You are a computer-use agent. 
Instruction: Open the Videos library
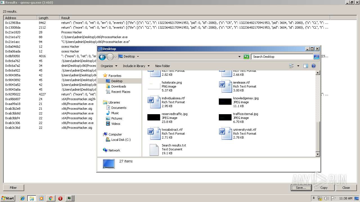[116, 124]
